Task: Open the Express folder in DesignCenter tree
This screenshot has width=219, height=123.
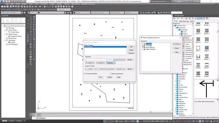Action: pos(181,89)
